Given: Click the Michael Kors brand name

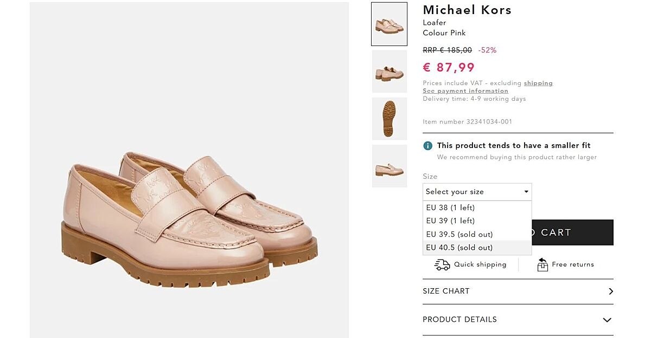Looking at the screenshot, I should pos(467,10).
